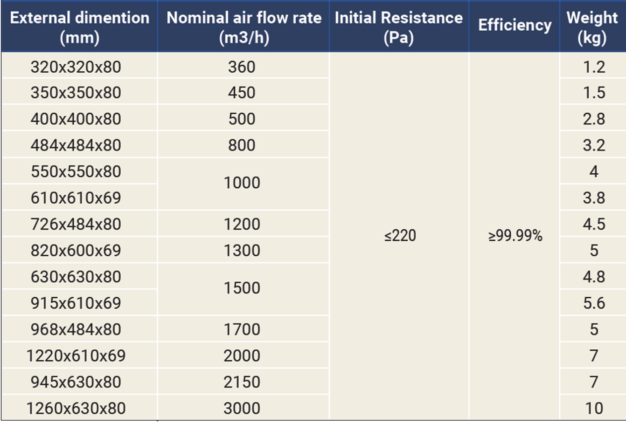Select the 726x484x80 dimension cell
626x423 pixels.
76,224
